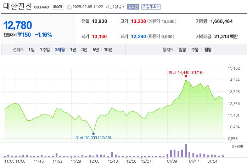
Task: Switch to 일봉 candlestick chart
Action: pos(182,50)
